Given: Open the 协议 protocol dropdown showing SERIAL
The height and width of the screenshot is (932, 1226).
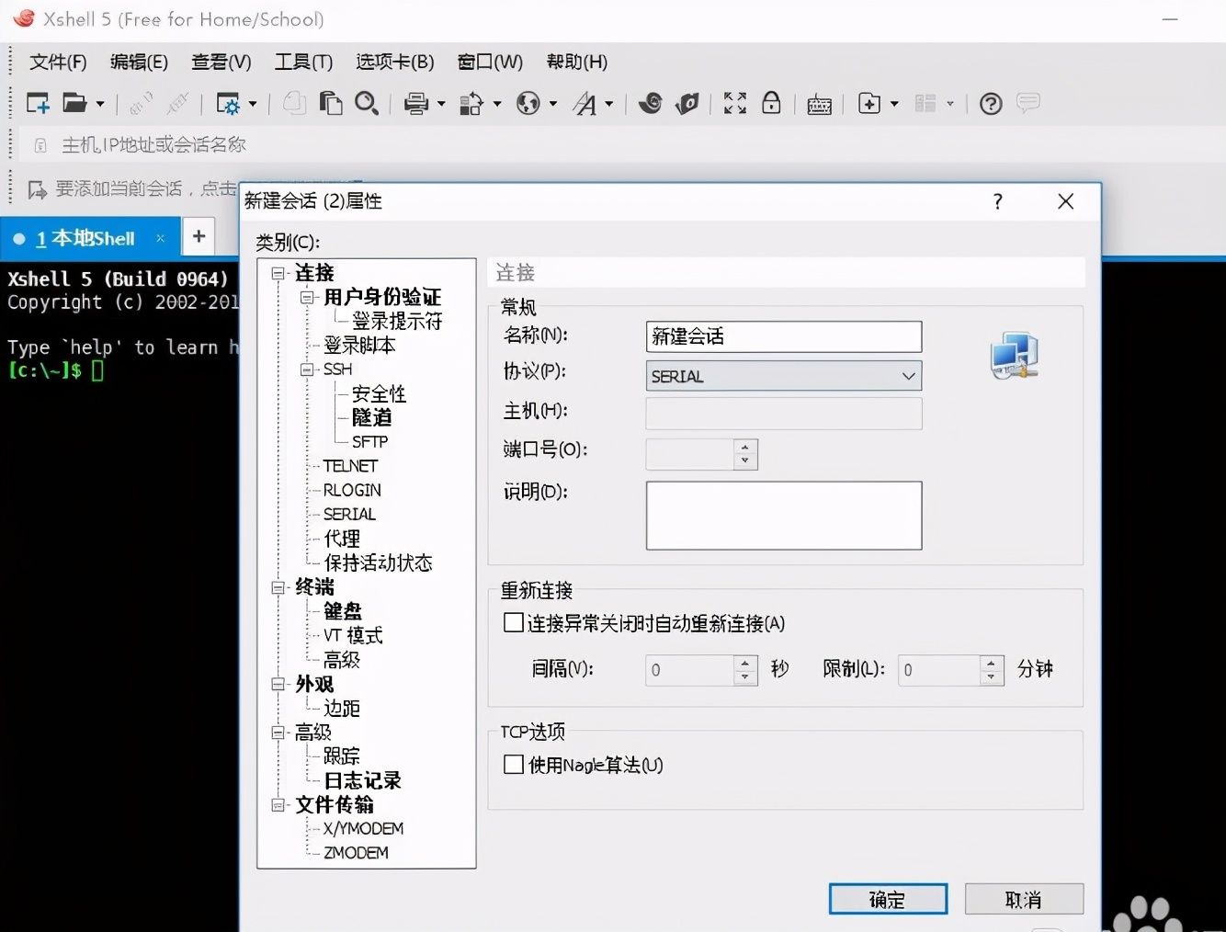Looking at the screenshot, I should point(783,376).
